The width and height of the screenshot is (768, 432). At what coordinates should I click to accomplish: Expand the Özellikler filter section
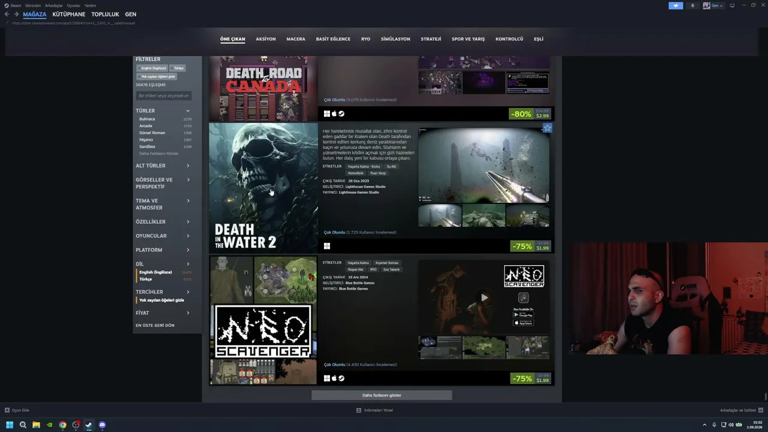click(x=163, y=222)
